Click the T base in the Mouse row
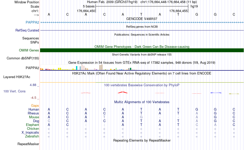The width and height of the screenshot is (244, 150). (104, 117)
